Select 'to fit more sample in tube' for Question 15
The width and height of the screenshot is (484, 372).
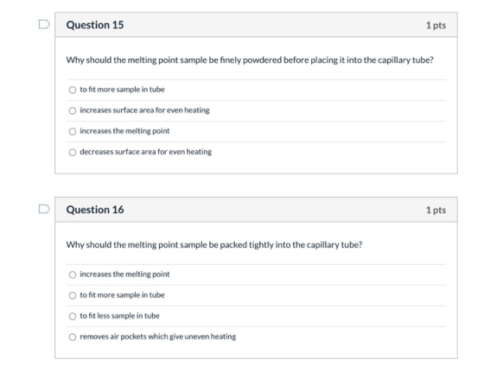73,90
